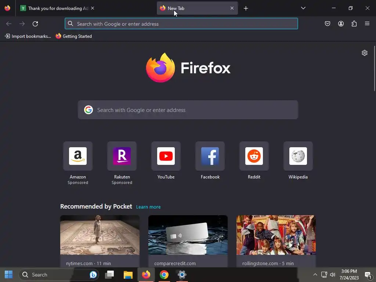Open the Amazon shortcut tile
This screenshot has width=376, height=282.
(78, 156)
